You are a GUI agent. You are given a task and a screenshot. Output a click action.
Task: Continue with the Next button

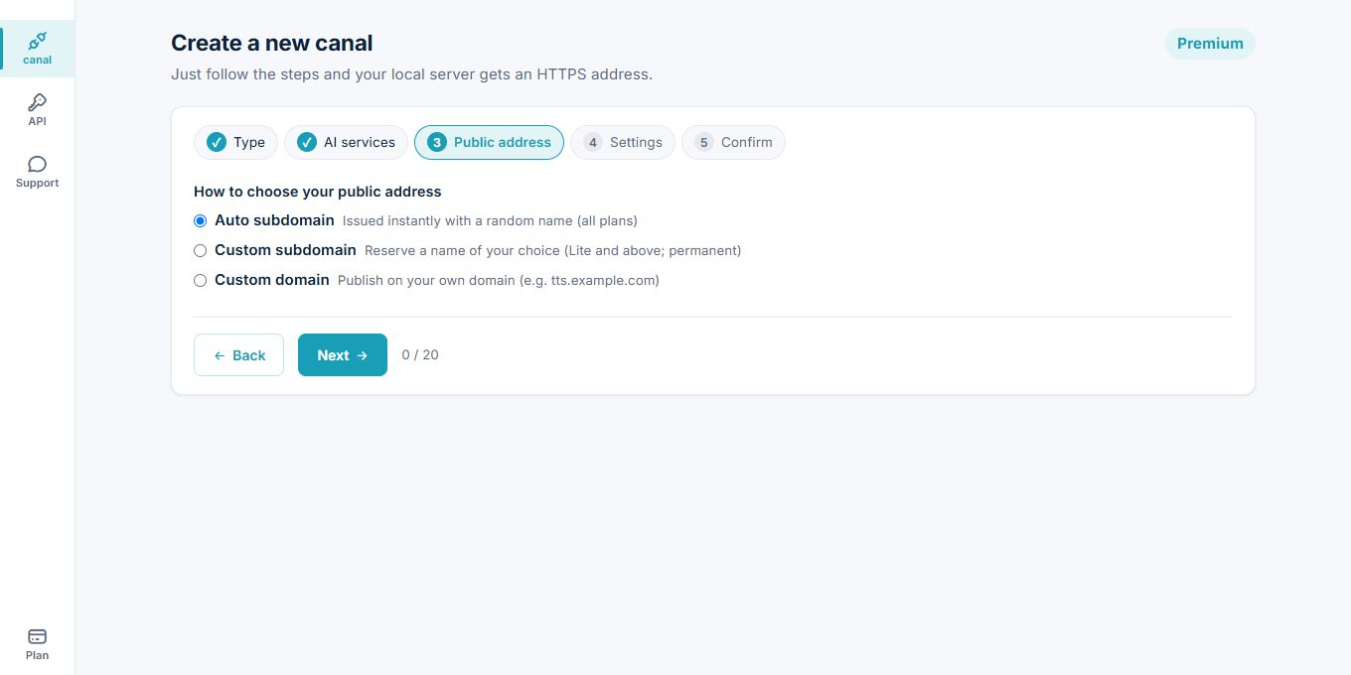point(343,354)
